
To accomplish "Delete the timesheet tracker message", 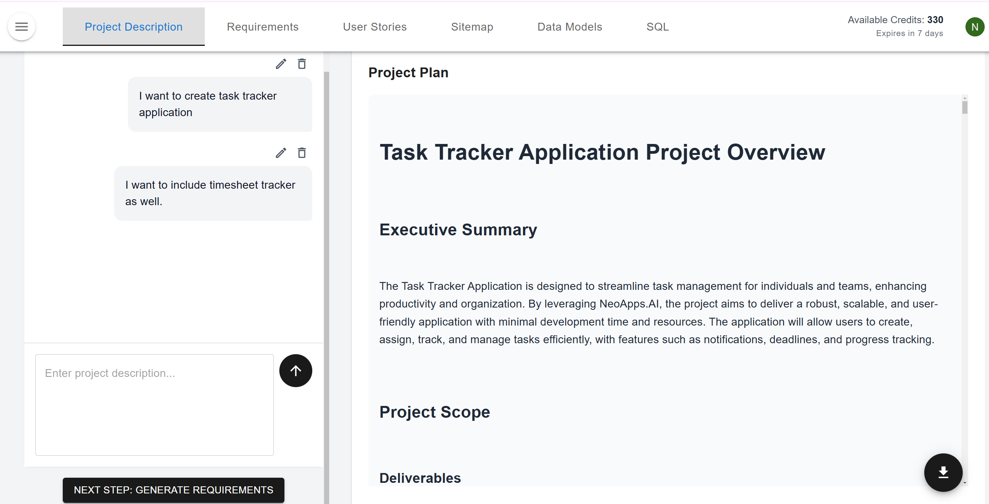I will (x=302, y=153).
